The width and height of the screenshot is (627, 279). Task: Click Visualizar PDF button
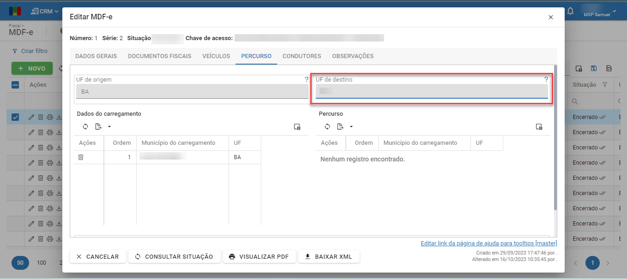coord(259,256)
